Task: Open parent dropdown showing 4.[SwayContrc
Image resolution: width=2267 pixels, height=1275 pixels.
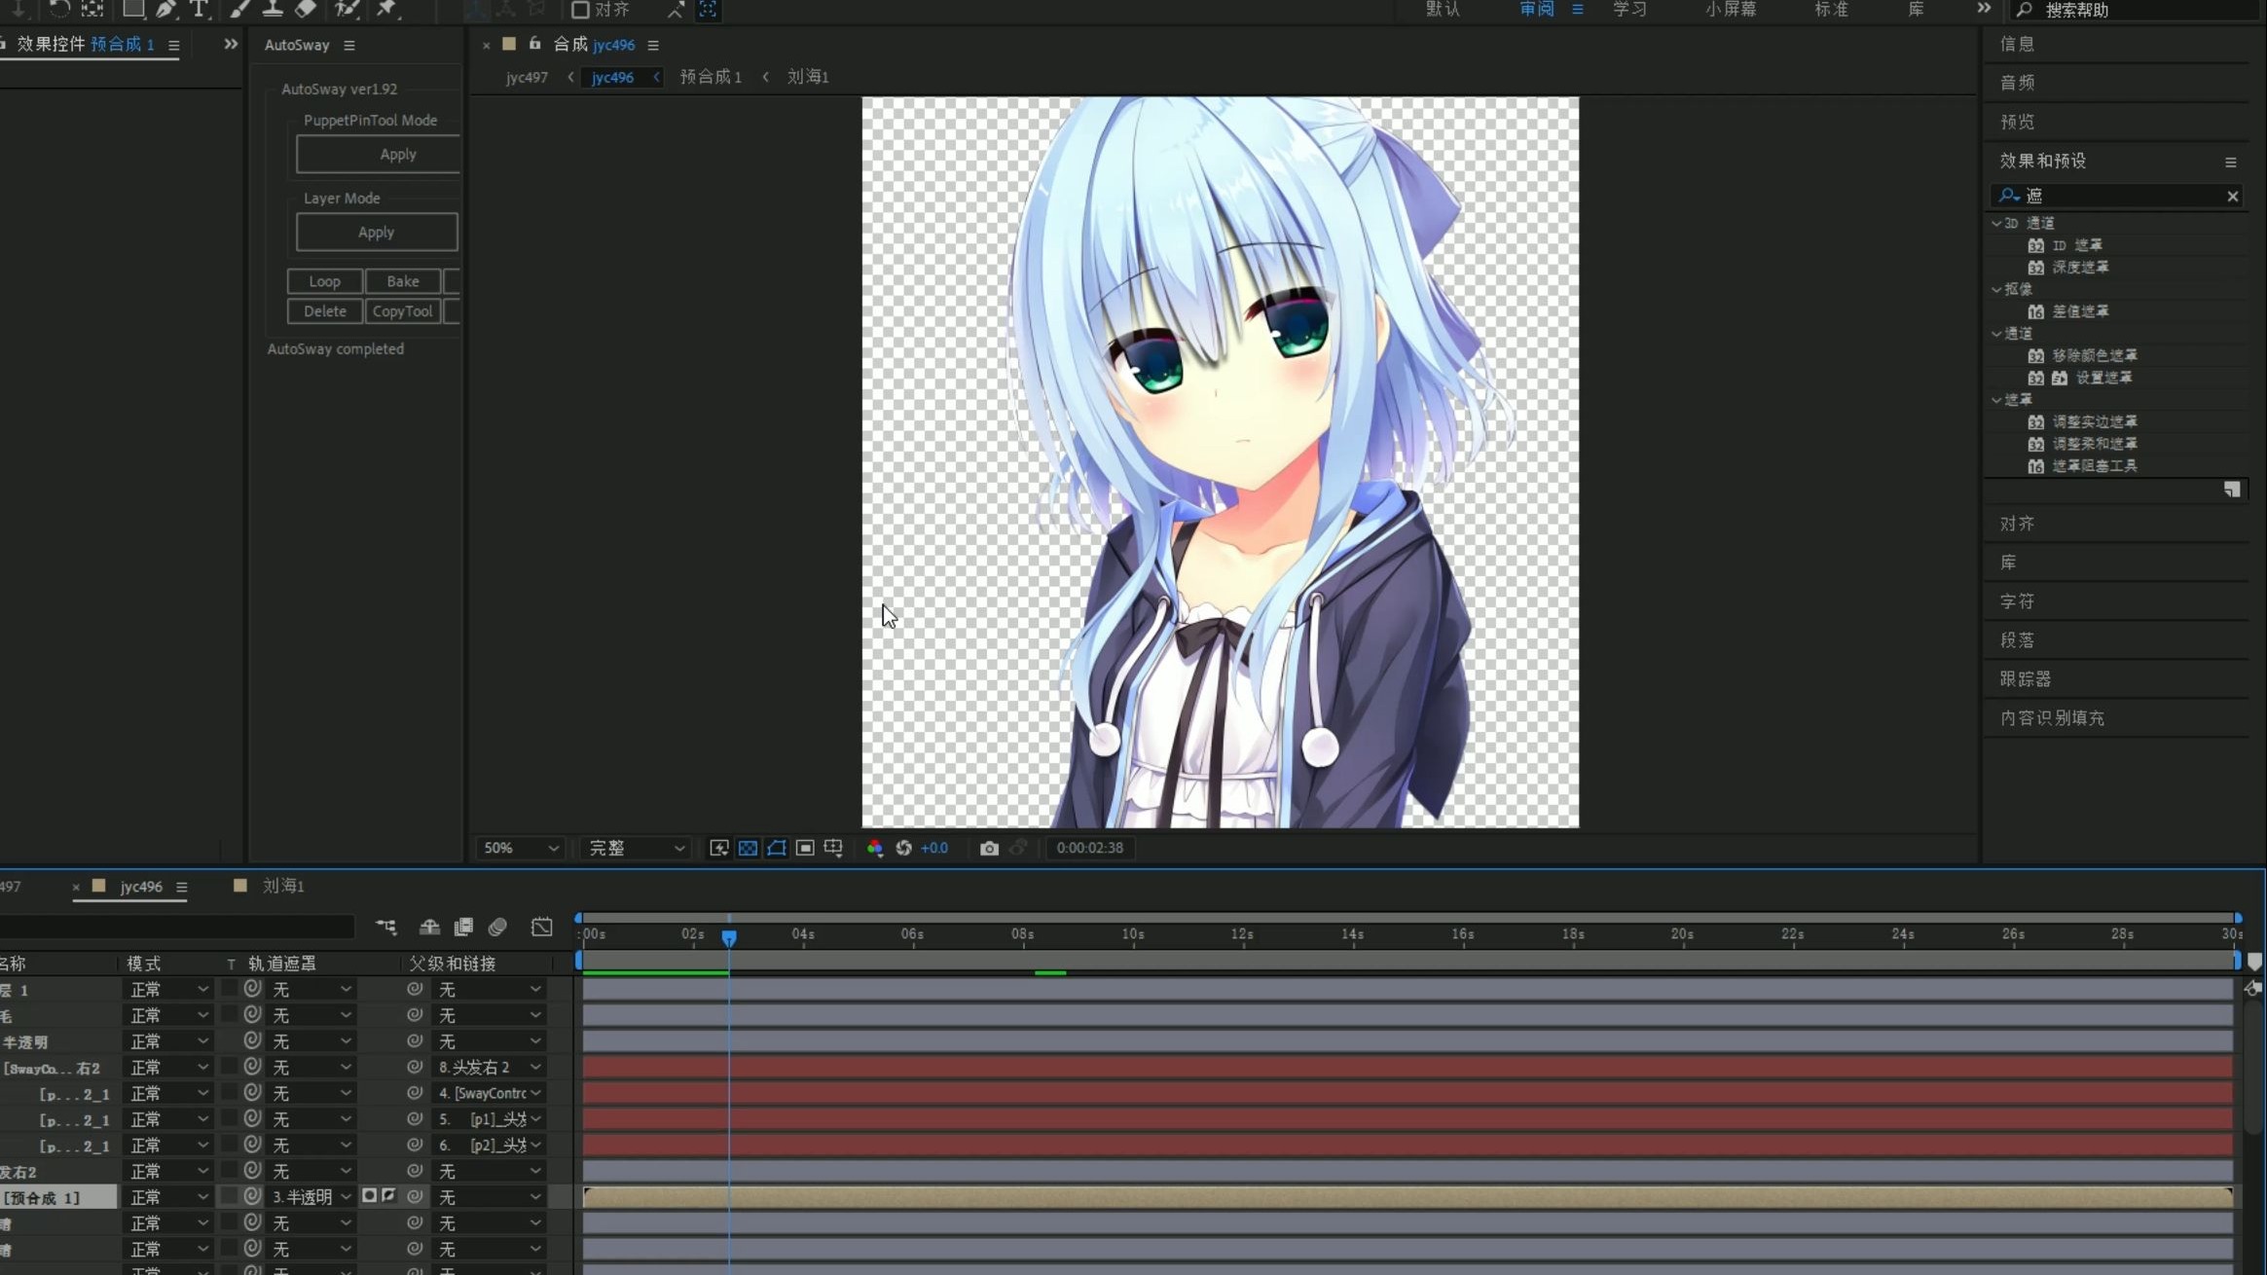Action: (x=489, y=1093)
